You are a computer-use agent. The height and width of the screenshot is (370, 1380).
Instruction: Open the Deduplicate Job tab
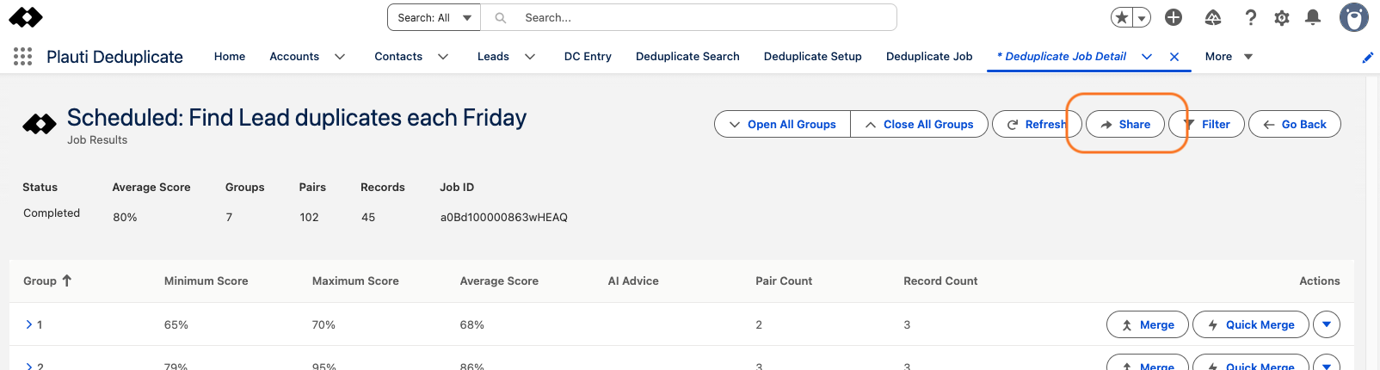tap(929, 57)
